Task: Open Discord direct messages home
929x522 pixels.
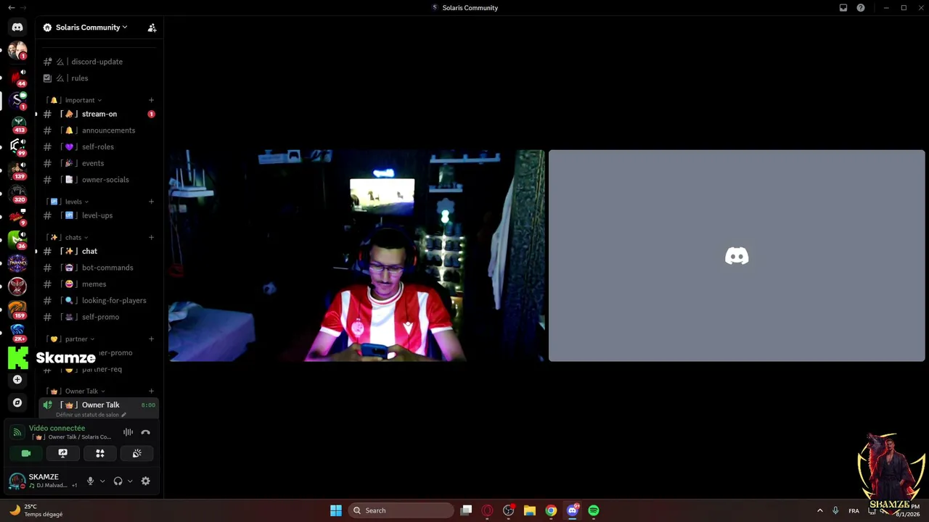Action: coord(17,28)
